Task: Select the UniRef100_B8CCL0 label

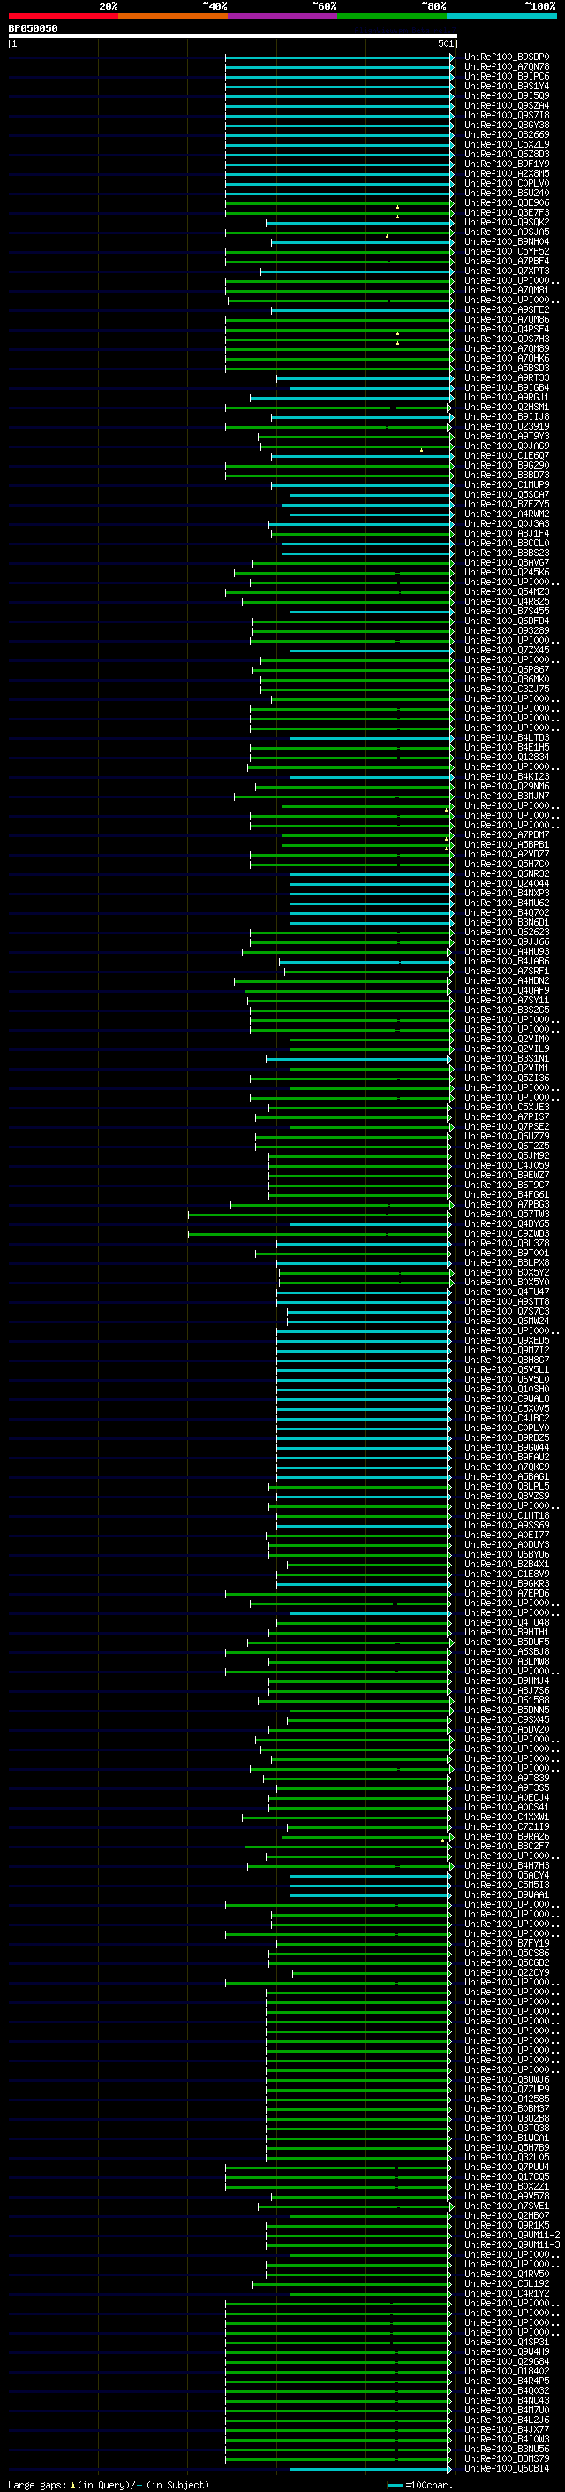Action: click(x=506, y=543)
